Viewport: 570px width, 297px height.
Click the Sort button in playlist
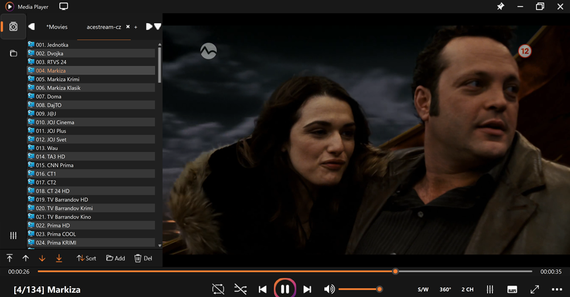(87, 258)
